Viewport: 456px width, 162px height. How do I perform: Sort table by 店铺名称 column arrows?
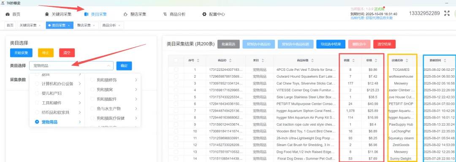click(407, 60)
